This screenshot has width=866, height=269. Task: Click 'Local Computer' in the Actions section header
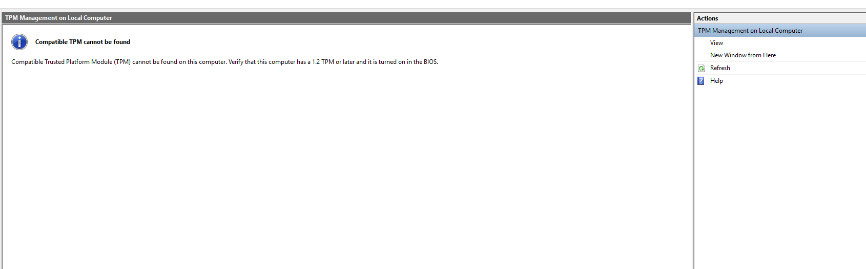click(x=780, y=31)
